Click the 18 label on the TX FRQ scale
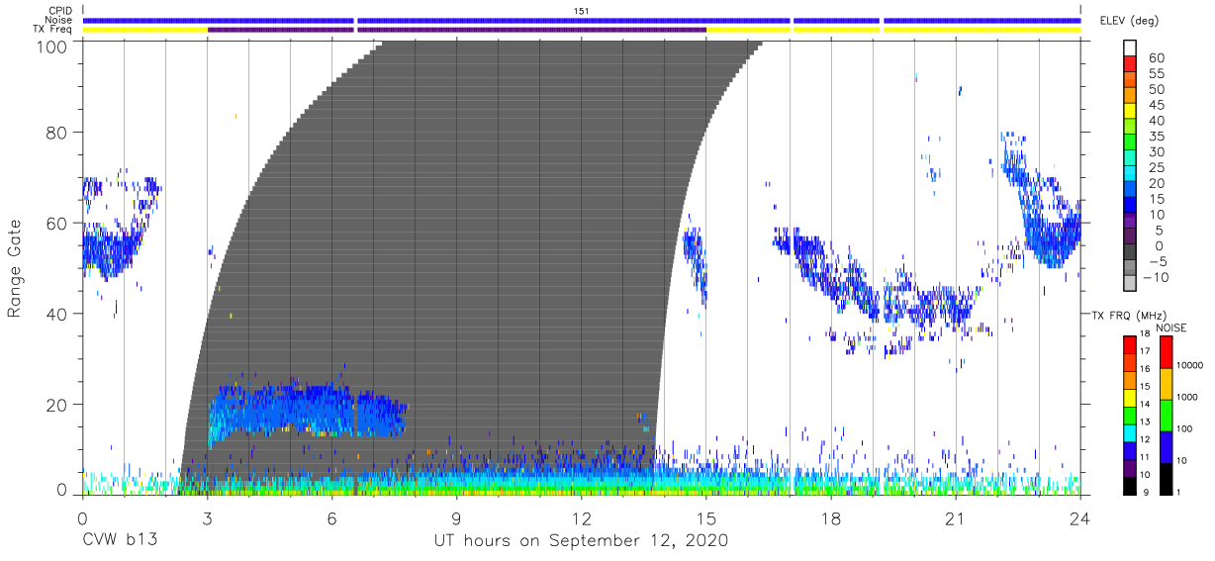 click(1144, 334)
